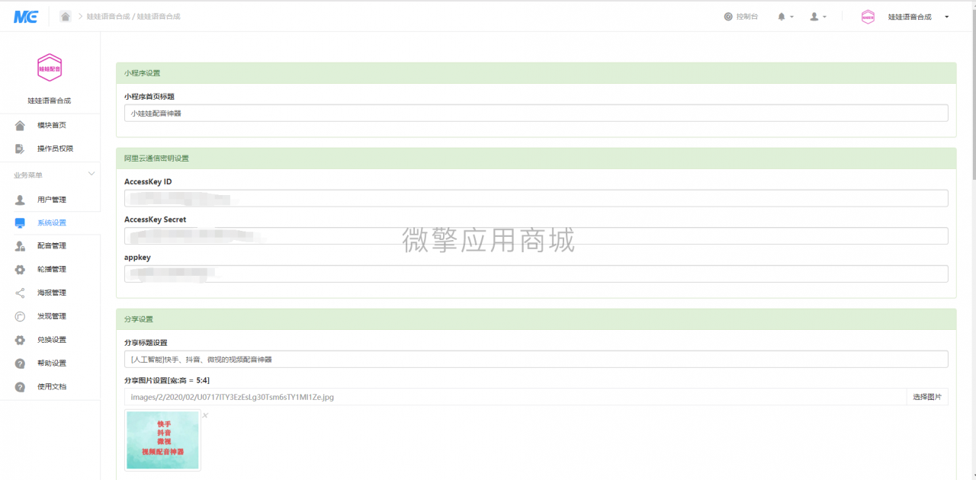The height and width of the screenshot is (480, 976).
Task: Click the pink hexagon app icon in header
Action: coord(868,17)
